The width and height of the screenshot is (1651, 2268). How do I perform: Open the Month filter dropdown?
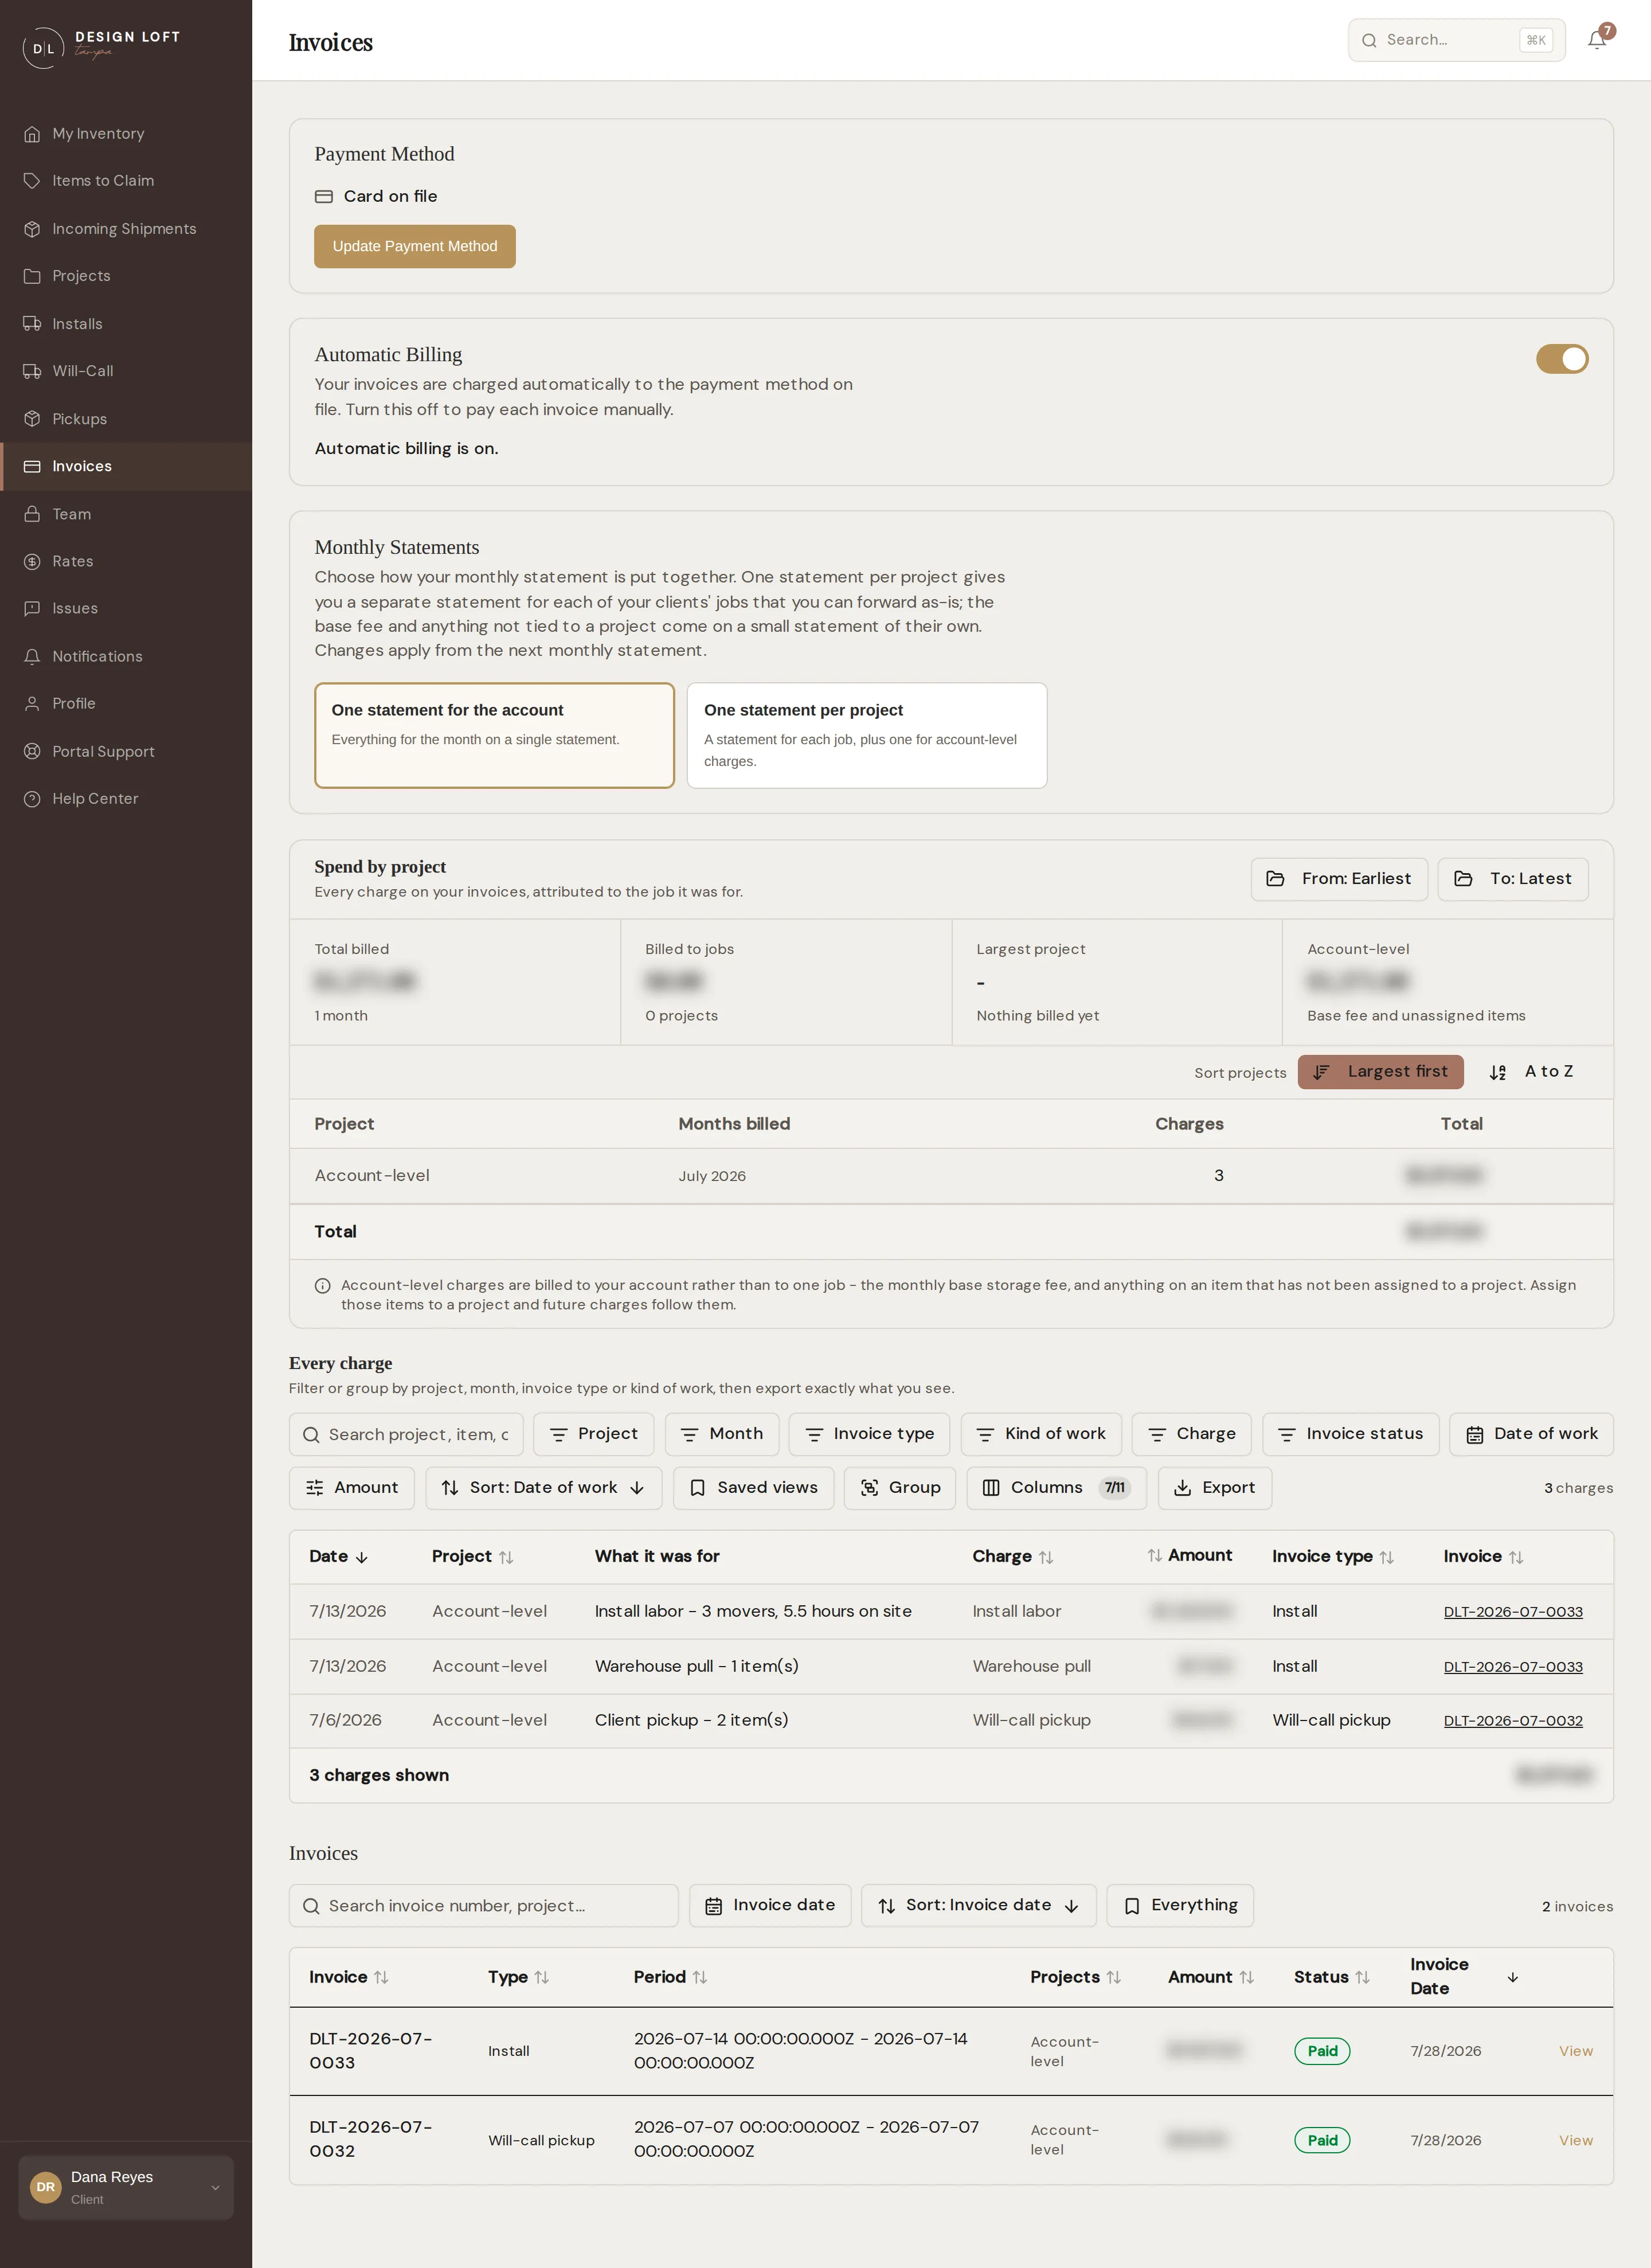coord(721,1434)
